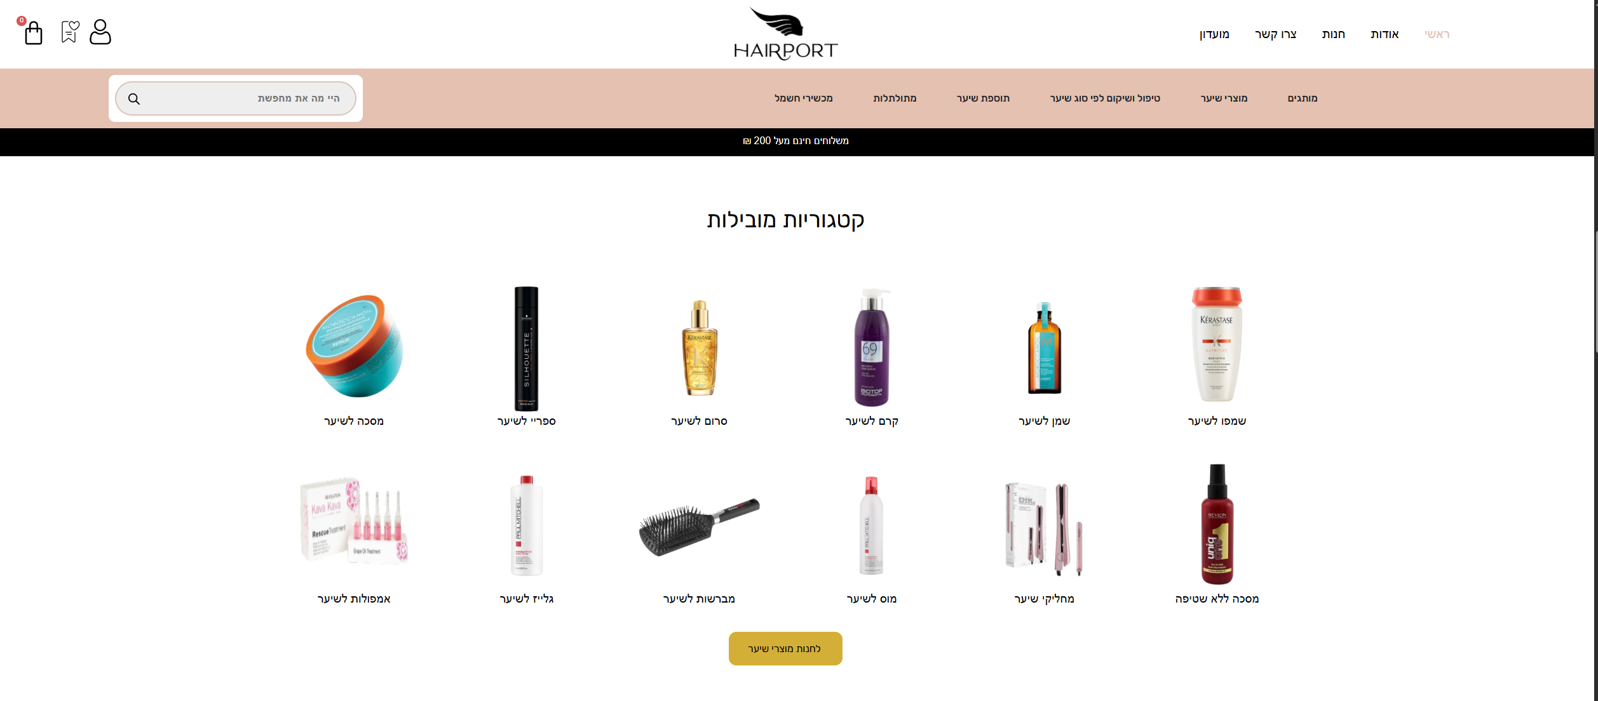Open the shopping bag cart icon
Viewport: 1598px width, 701px height.
33,32
